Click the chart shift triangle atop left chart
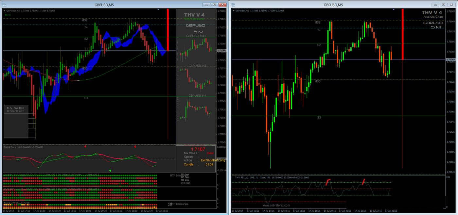This screenshot has height=215, width=458. pos(158,9)
